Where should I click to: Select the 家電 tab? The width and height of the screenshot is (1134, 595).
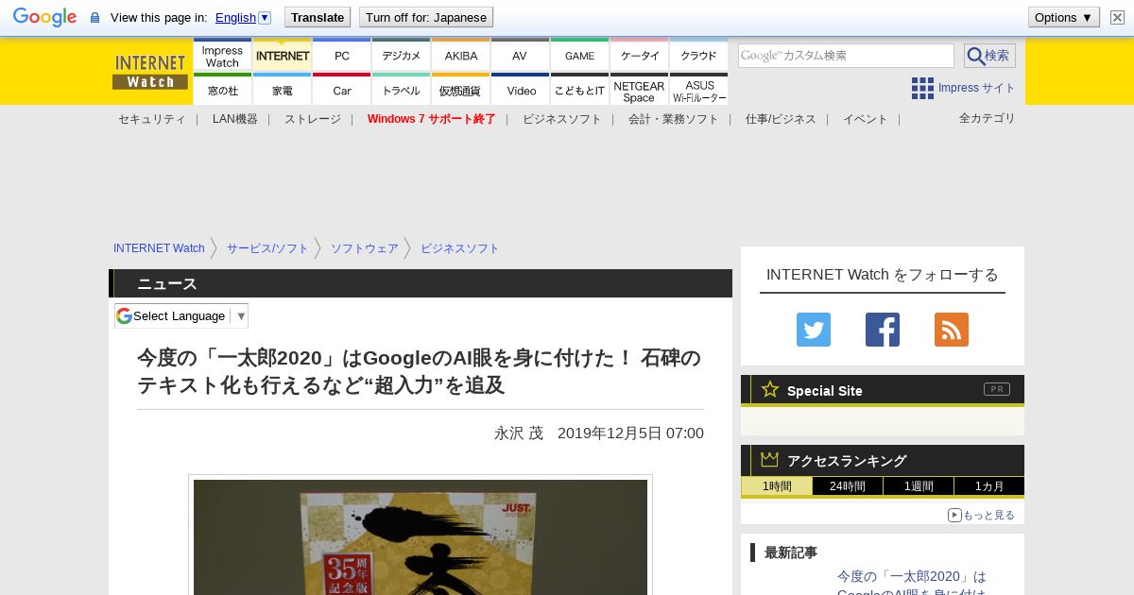pyautogui.click(x=283, y=90)
